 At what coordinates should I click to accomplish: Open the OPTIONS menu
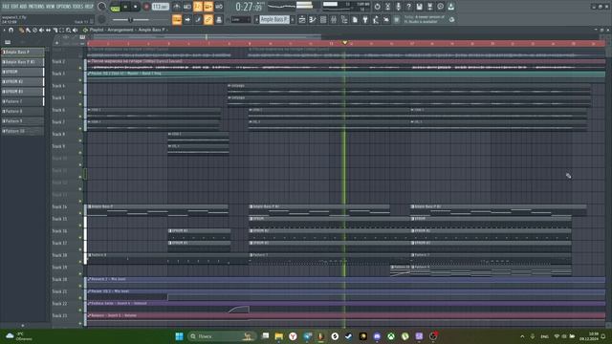tap(64, 7)
